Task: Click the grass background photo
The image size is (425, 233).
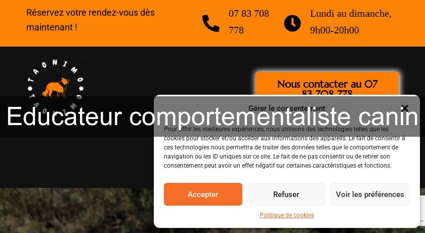Action: [77, 211]
